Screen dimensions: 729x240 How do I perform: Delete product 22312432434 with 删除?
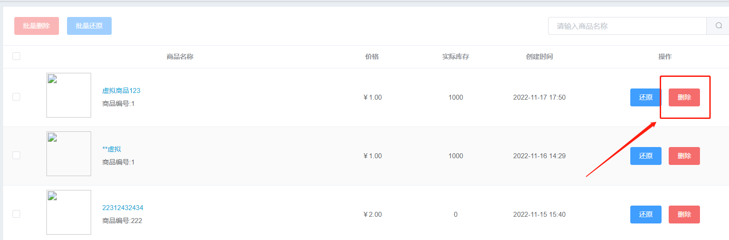[x=684, y=215]
